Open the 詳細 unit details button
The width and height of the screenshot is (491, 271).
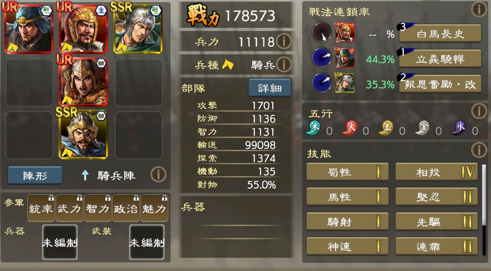tap(270, 87)
